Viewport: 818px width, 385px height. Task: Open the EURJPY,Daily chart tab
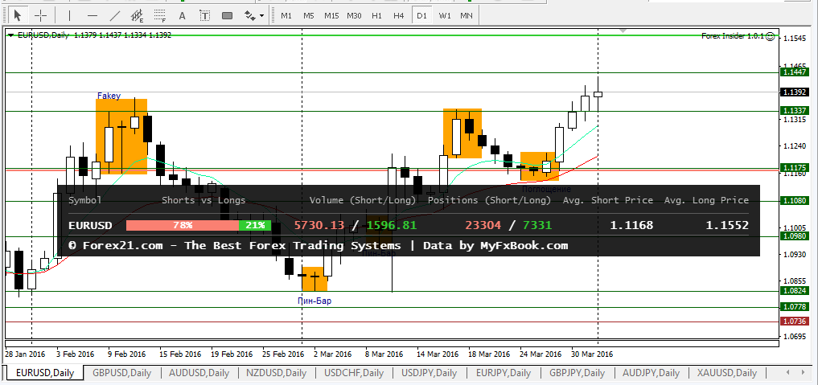[x=504, y=372]
